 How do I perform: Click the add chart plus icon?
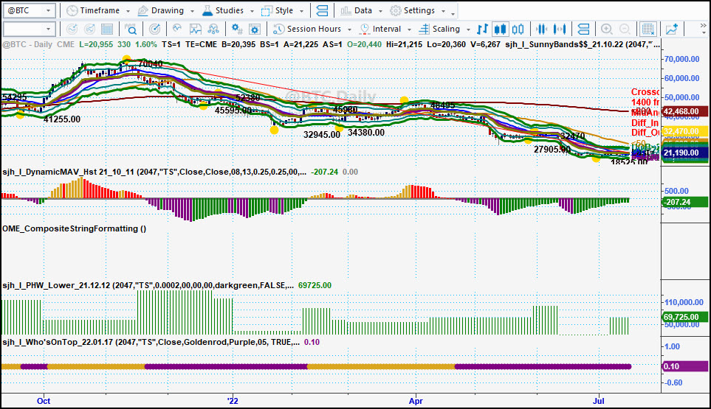672,29
